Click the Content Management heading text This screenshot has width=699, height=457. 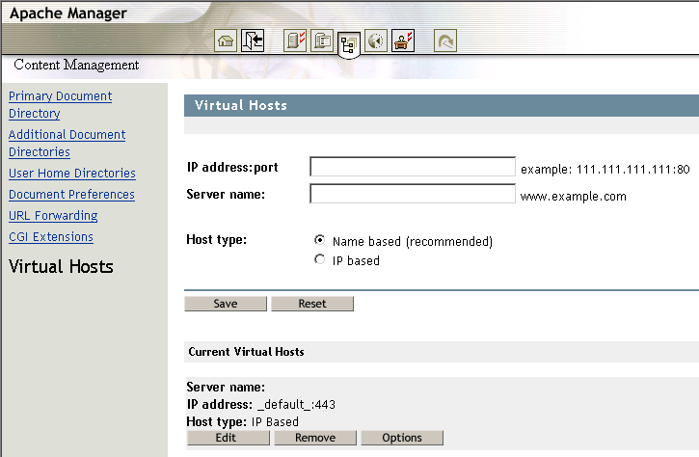pyautogui.click(x=76, y=65)
